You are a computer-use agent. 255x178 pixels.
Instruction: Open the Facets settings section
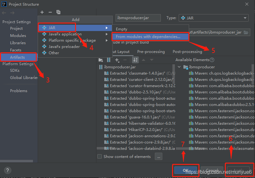tap(16, 50)
